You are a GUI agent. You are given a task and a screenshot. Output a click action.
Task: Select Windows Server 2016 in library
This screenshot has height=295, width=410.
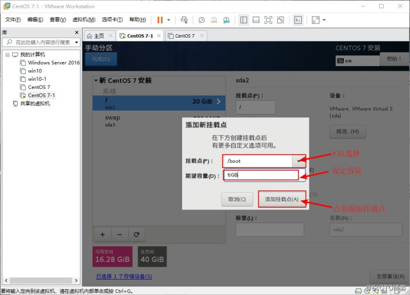click(x=50, y=63)
